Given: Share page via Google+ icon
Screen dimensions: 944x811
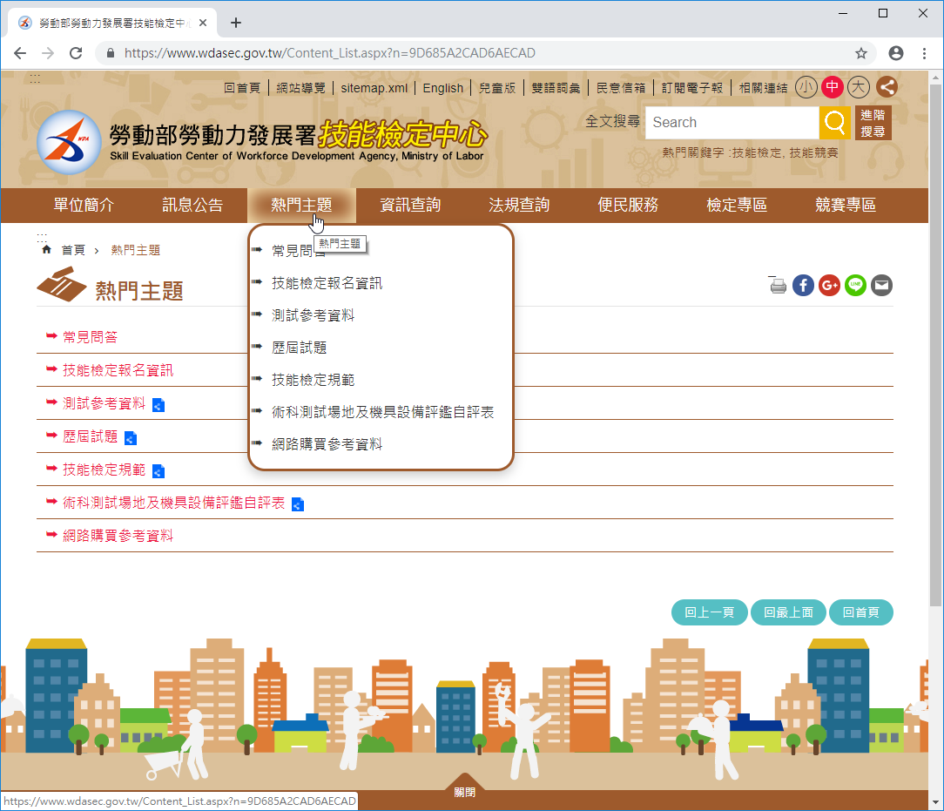Looking at the screenshot, I should pyautogui.click(x=829, y=285).
